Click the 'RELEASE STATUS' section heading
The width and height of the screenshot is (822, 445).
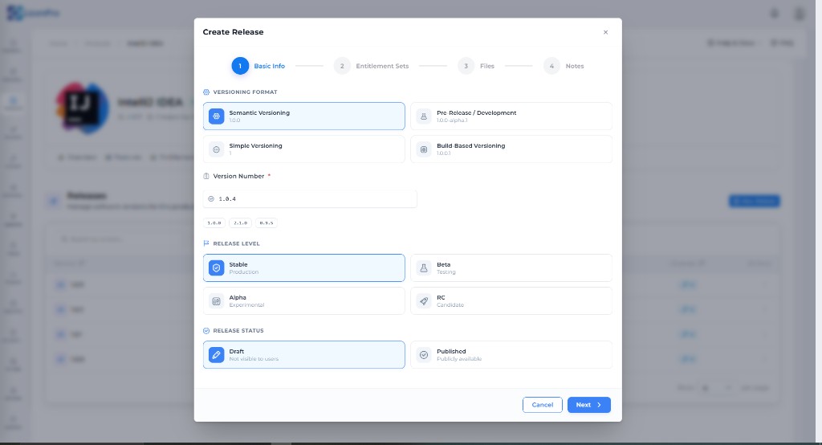pos(238,331)
